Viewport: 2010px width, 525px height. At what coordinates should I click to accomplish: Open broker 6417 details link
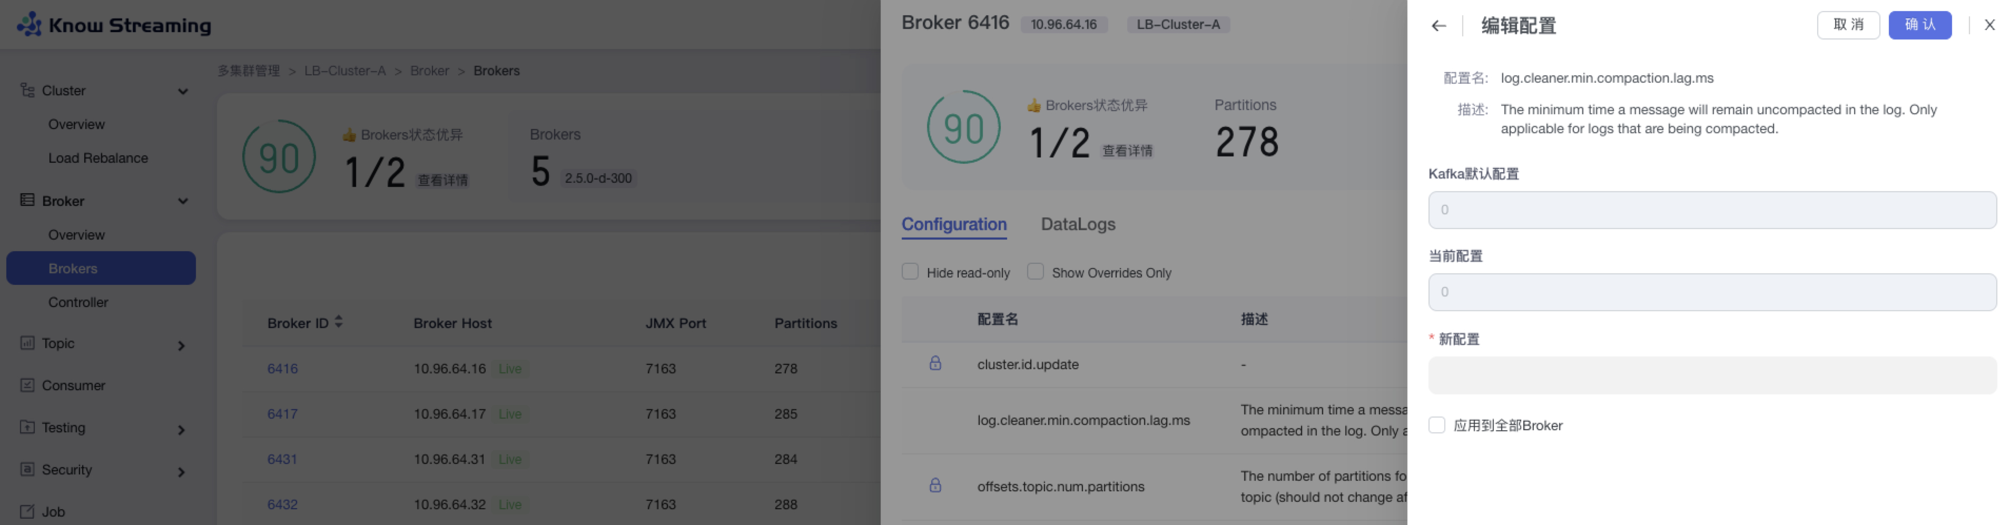pyautogui.click(x=282, y=413)
